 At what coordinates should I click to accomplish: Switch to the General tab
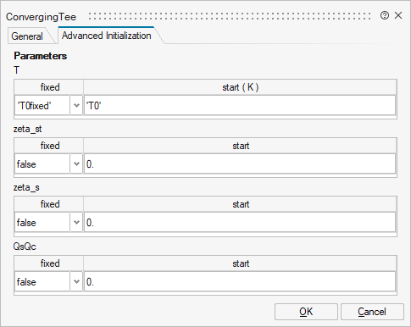click(27, 36)
